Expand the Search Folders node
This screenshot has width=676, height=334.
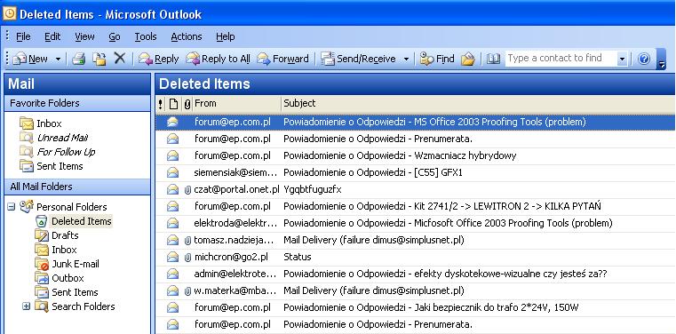[27, 306]
